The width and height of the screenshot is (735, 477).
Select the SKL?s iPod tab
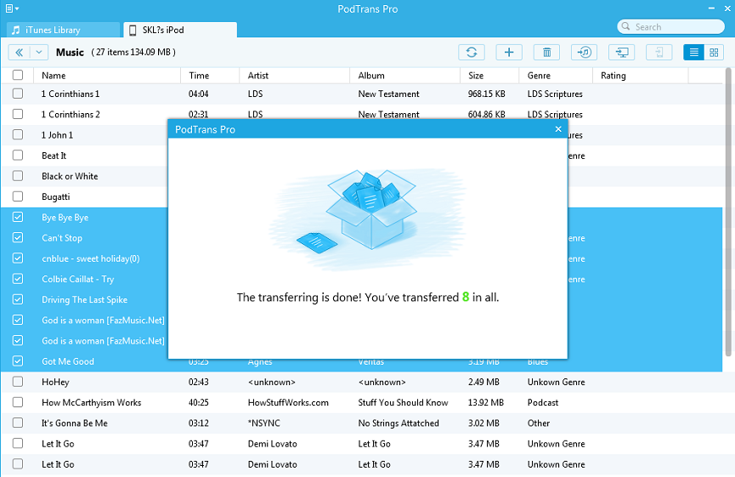click(x=180, y=30)
